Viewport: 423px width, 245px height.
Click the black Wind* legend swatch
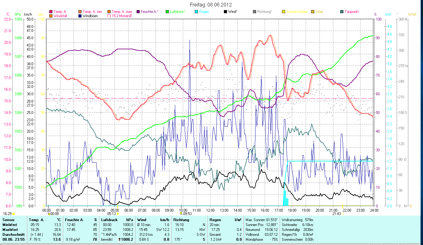225,12
